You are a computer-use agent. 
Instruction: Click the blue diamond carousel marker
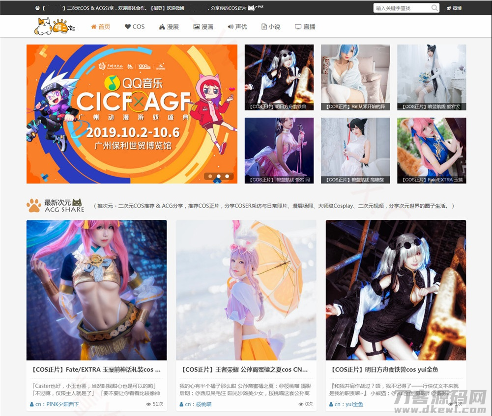(217, 182)
